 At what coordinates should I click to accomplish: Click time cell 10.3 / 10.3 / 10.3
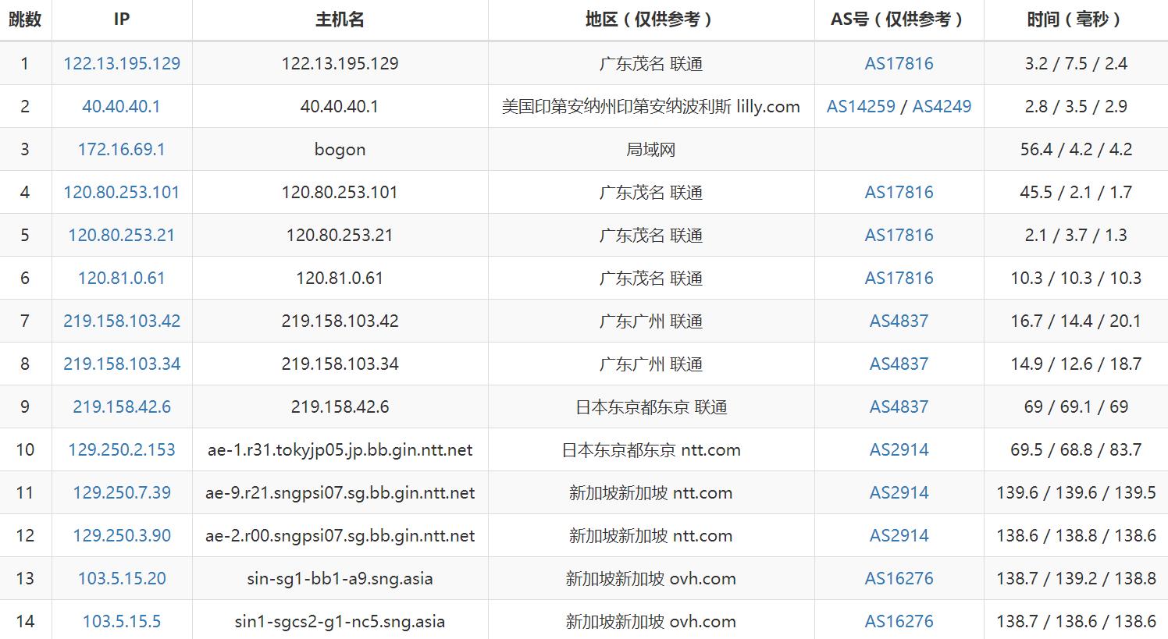[1076, 278]
